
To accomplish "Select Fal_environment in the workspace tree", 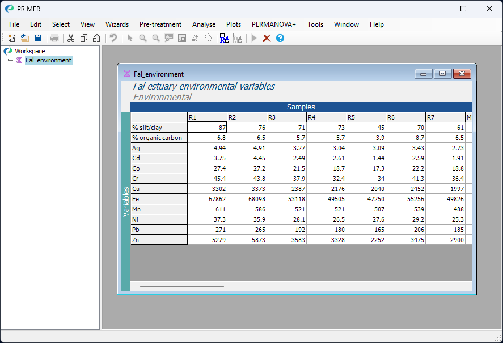I will 48,60.
